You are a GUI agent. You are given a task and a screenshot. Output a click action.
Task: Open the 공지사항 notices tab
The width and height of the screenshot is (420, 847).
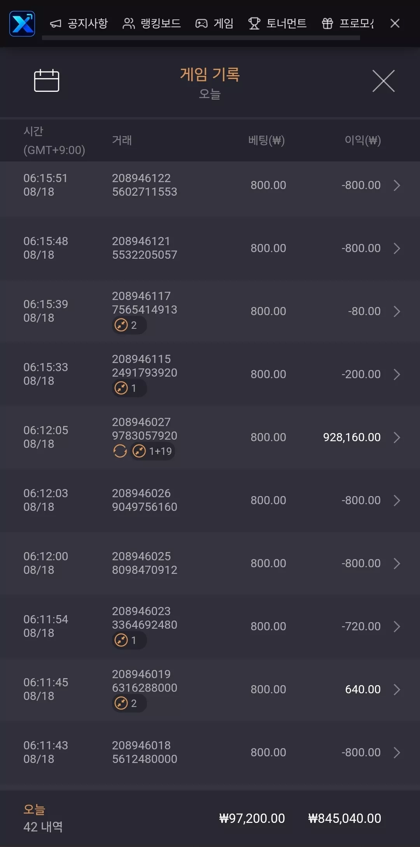[79, 23]
